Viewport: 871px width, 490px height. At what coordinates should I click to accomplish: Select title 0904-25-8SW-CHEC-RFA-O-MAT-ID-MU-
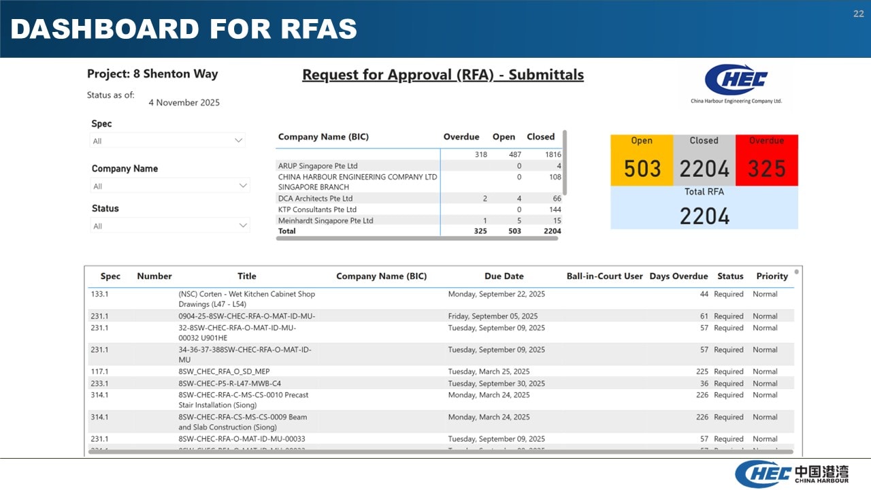247,316
